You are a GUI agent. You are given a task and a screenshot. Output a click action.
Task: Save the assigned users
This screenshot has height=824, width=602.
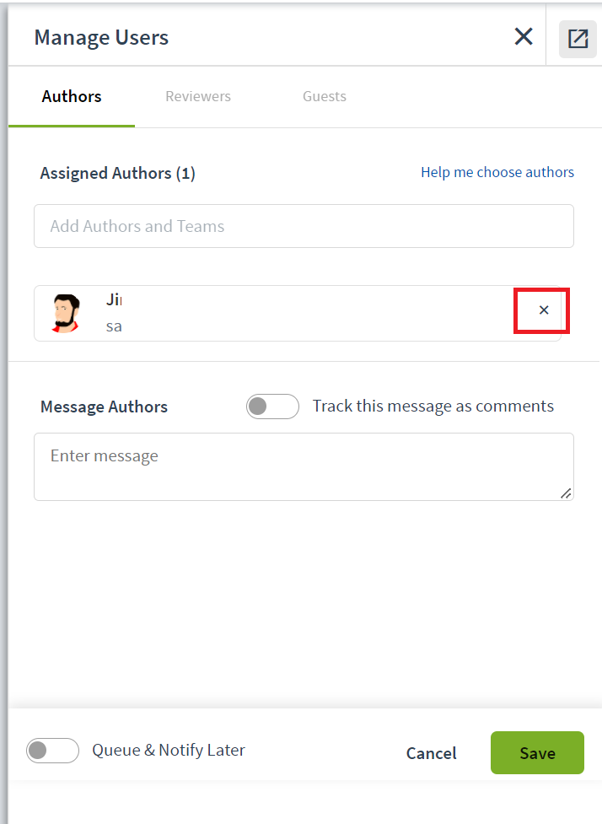[x=537, y=752]
